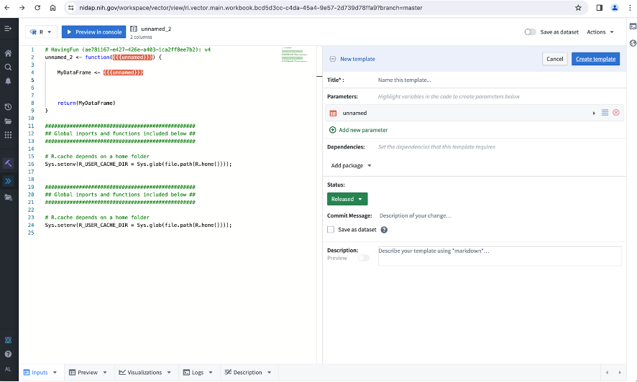Open the Add package dropdown
637x382 pixels.
click(x=352, y=165)
